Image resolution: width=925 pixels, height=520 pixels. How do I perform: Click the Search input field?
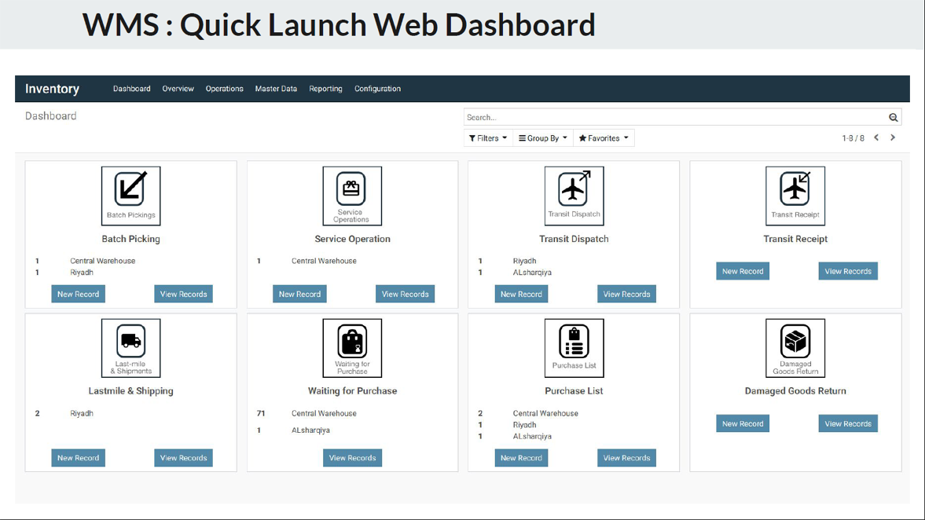point(674,118)
